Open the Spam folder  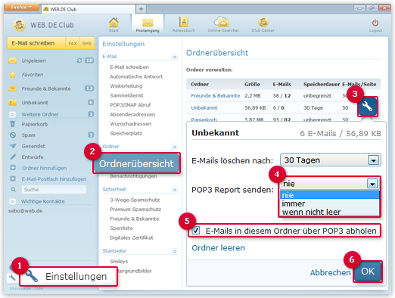[x=28, y=135]
